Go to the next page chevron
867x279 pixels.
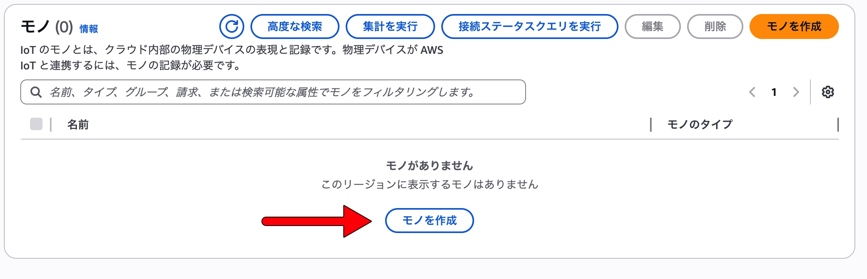coord(796,92)
